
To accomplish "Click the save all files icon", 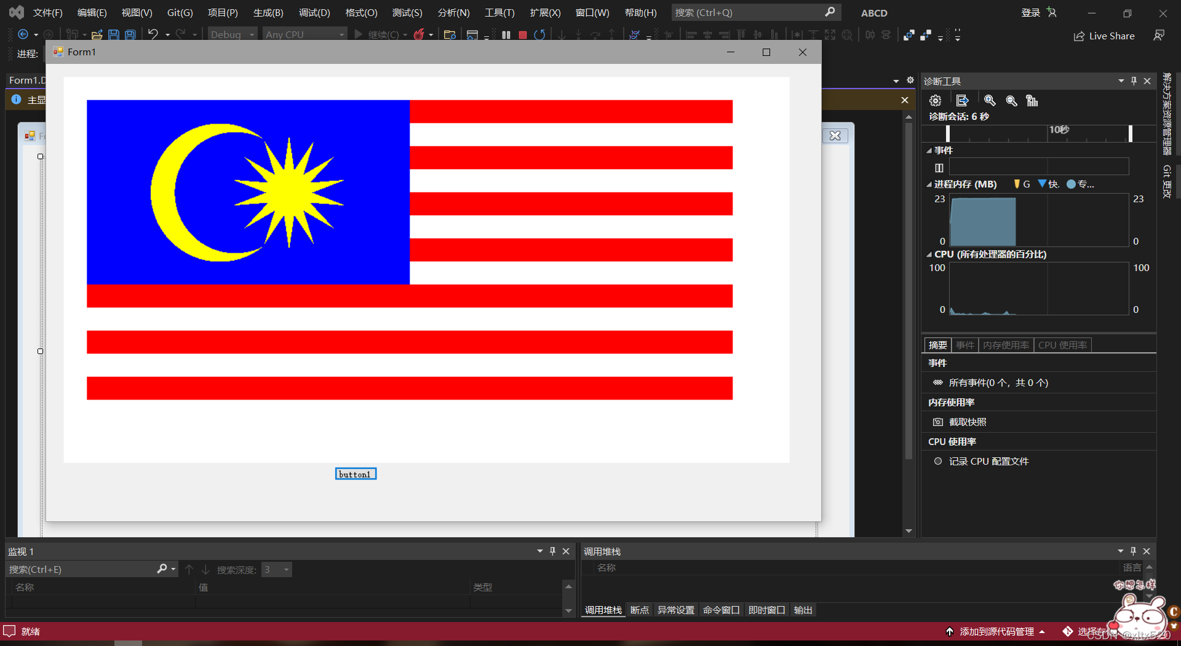I will [130, 35].
